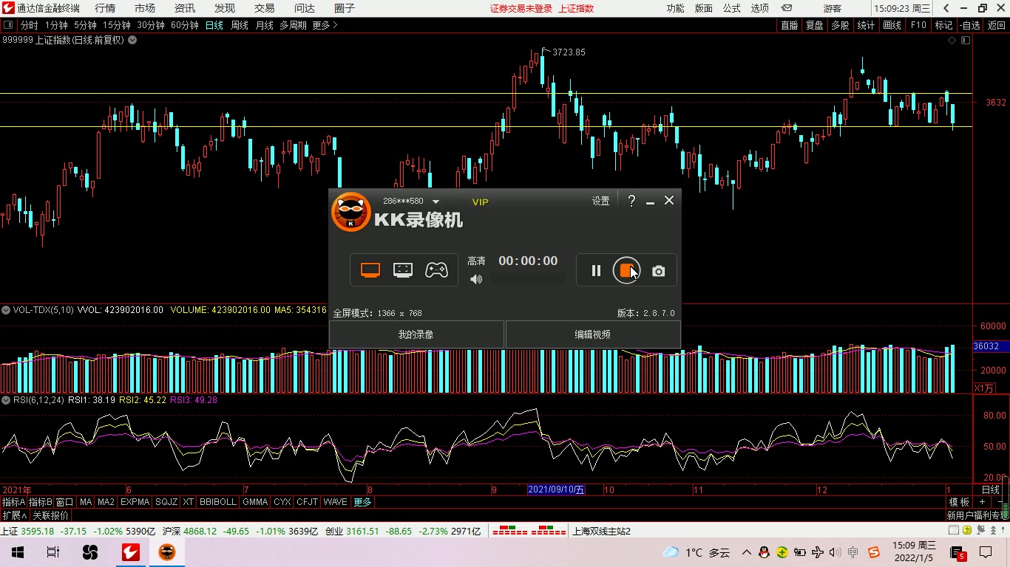Screen dimensions: 1010x567
Task: Expand 更多 timeframe options
Action: click(325, 25)
